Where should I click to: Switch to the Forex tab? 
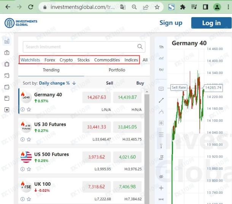click(50, 60)
